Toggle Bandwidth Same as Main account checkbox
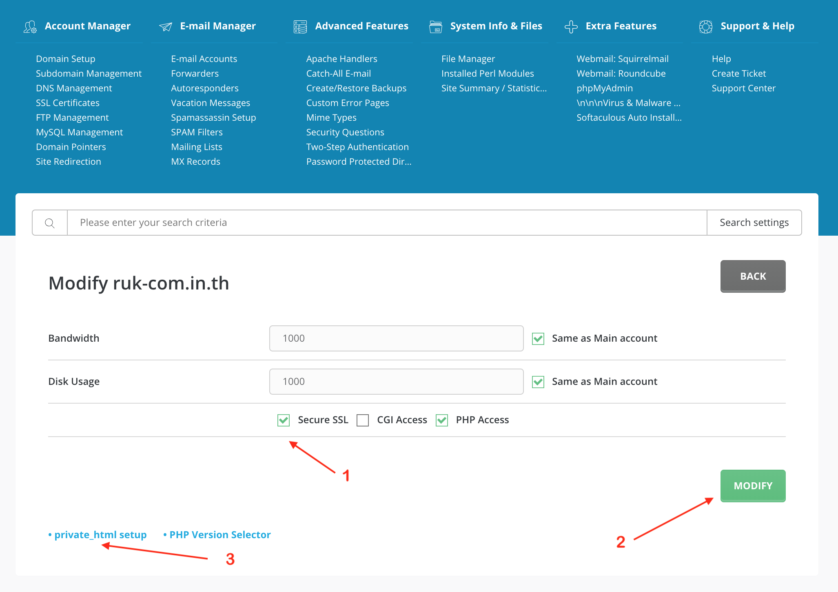Viewport: 838px width, 592px height. click(538, 338)
